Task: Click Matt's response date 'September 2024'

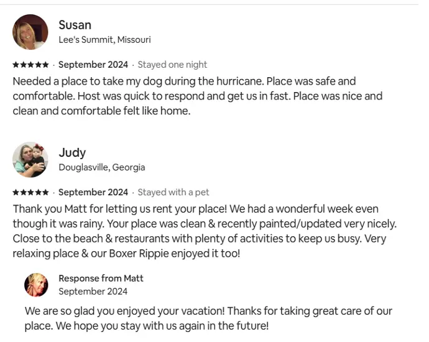Action: 93,291
